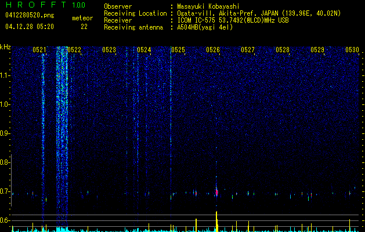The image size is (365, 232).
Task: Select the filename 0412280520.png
Action: point(30,15)
